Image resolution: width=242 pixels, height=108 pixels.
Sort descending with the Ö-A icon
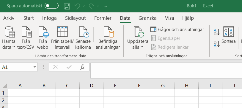[x=217, y=44]
